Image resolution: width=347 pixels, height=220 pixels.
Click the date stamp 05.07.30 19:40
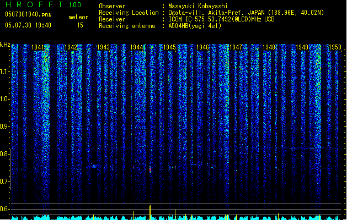28,25
